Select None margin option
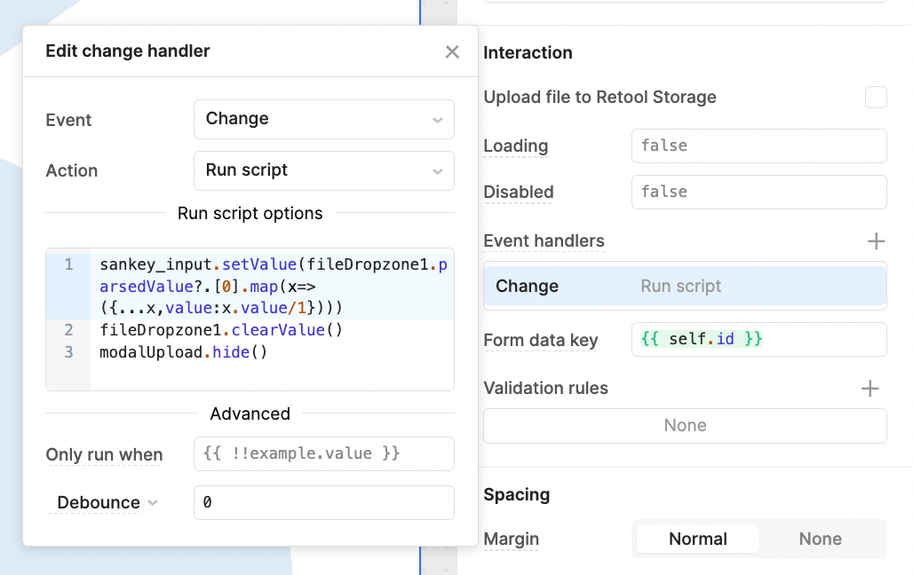913x575 pixels. 820,539
